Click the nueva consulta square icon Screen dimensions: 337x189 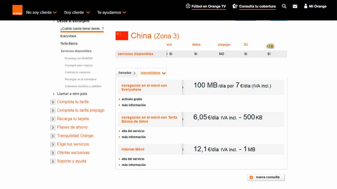tap(251, 177)
